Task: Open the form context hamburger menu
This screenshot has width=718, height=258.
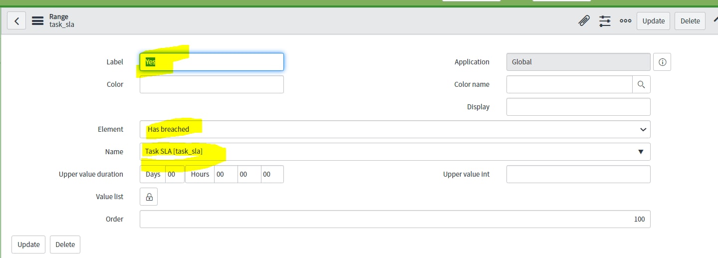Action: [x=37, y=21]
